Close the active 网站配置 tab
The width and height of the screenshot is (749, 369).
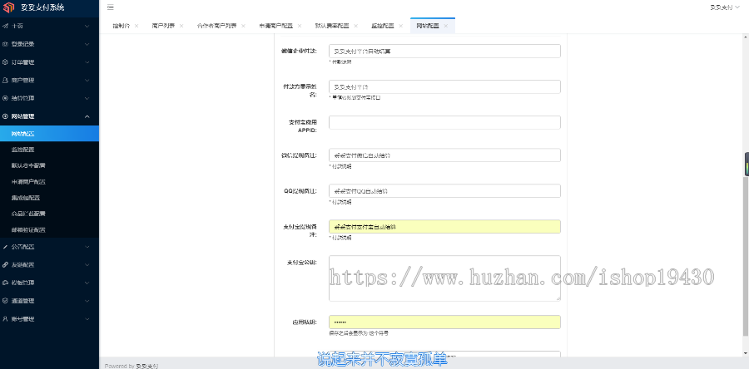pyautogui.click(x=446, y=27)
